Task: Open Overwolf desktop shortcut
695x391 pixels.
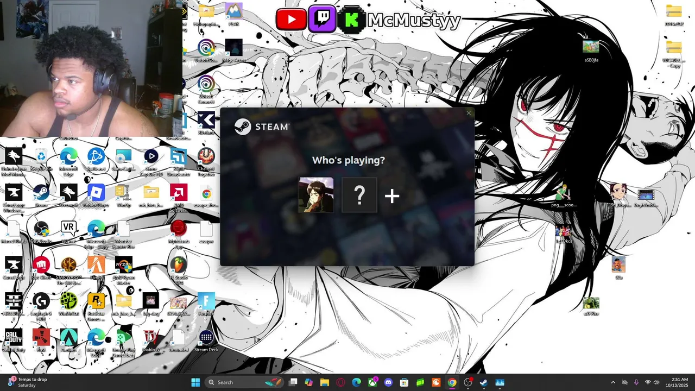Action: click(68, 196)
